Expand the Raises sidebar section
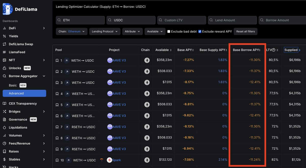The image size is (306, 168). pos(44,151)
